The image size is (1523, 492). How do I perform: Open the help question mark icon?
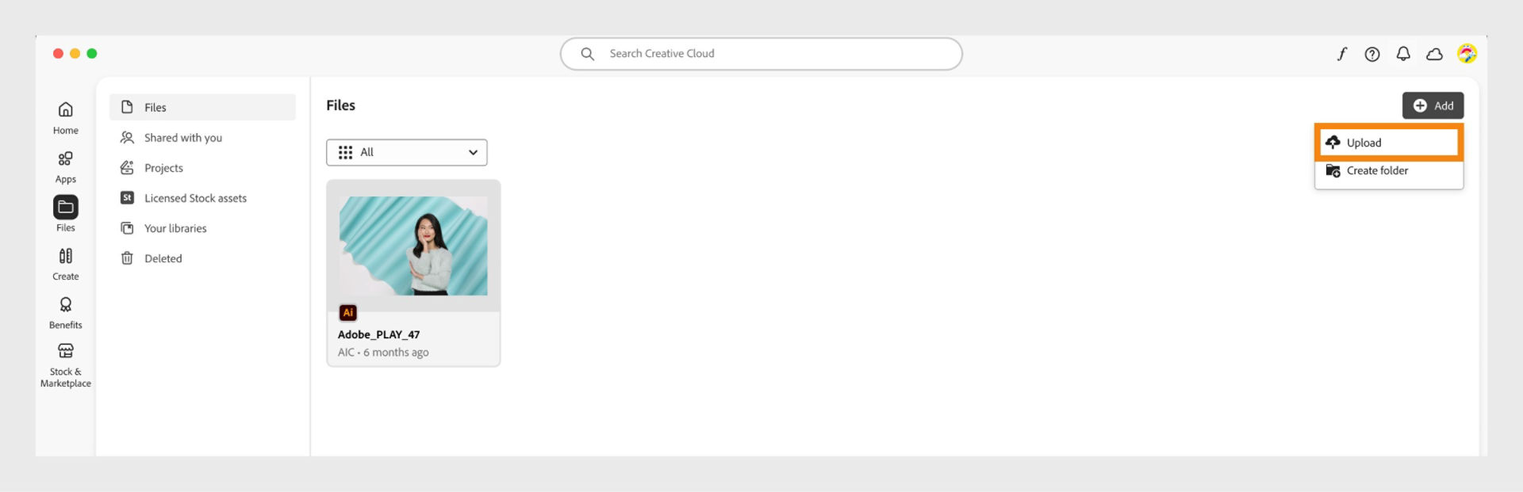click(x=1372, y=54)
